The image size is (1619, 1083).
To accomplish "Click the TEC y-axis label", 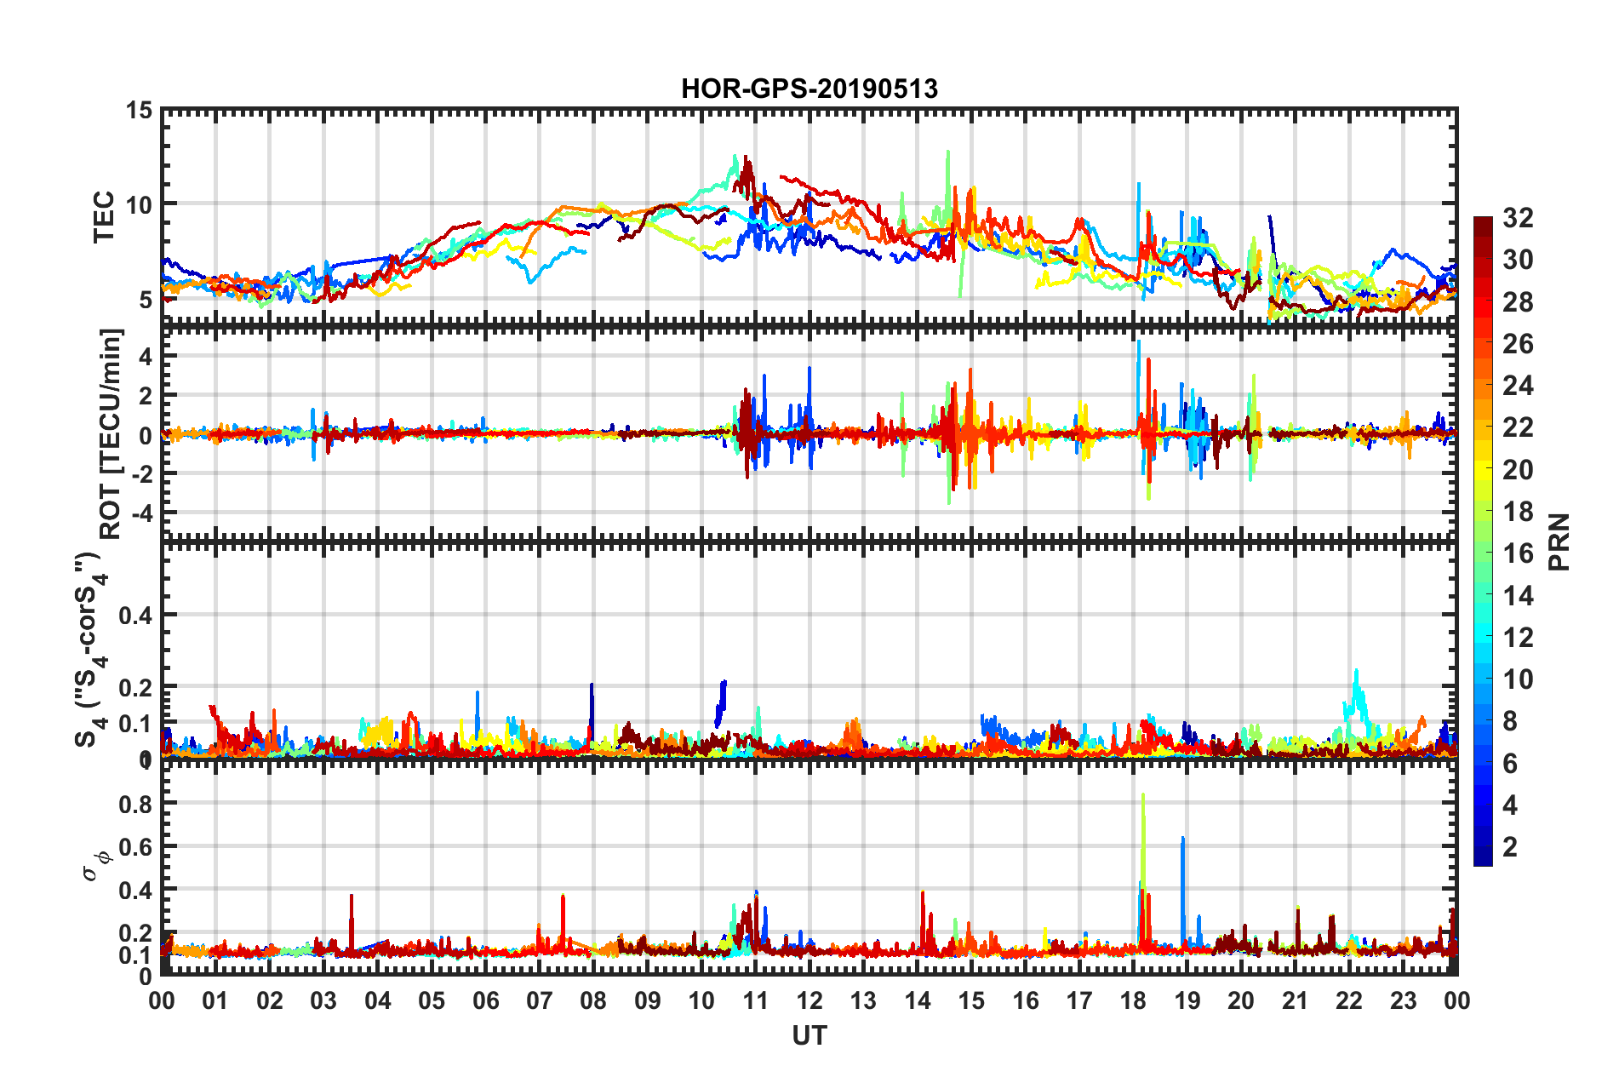I will pos(104,216).
